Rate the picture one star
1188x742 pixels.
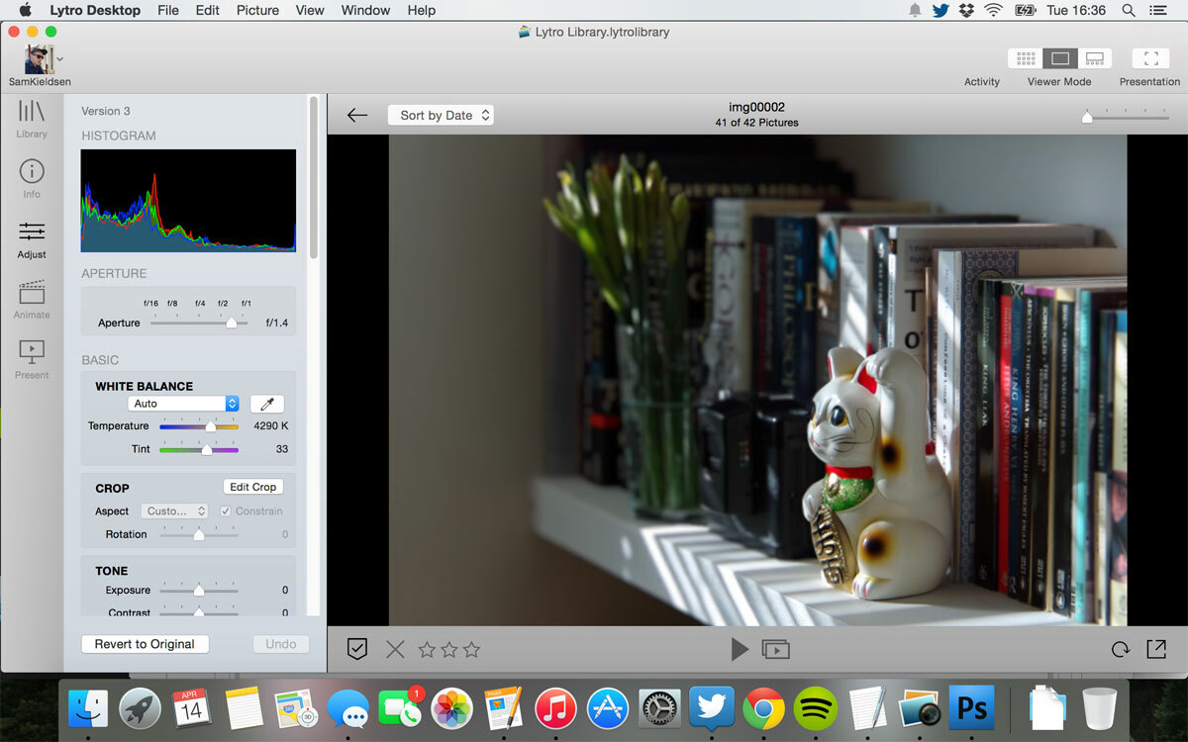click(x=427, y=650)
